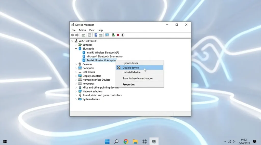The height and width of the screenshot is (145, 261).
Task: Open the centered Windows logo taskbar icon
Action: (x=107, y=141)
